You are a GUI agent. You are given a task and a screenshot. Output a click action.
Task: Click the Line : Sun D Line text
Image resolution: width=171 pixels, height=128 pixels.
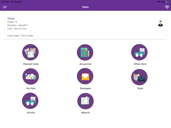pyautogui.click(x=17, y=29)
